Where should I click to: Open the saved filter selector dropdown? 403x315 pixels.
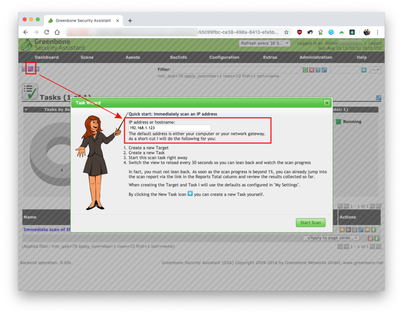tap(375, 70)
